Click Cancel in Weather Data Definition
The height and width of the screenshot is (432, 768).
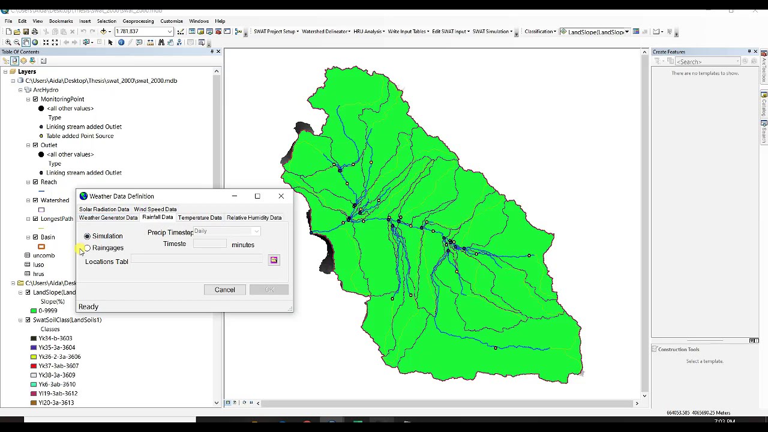(x=225, y=290)
